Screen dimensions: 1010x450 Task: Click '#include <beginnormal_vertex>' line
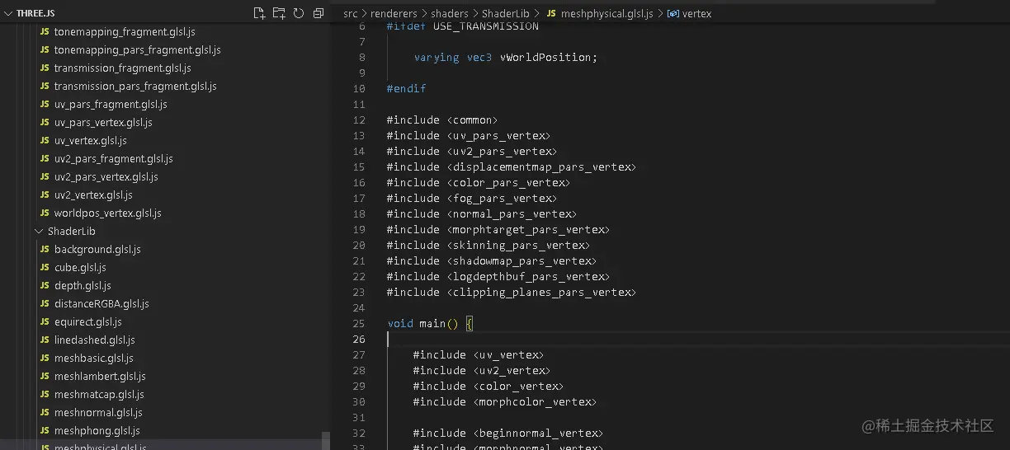click(x=508, y=433)
